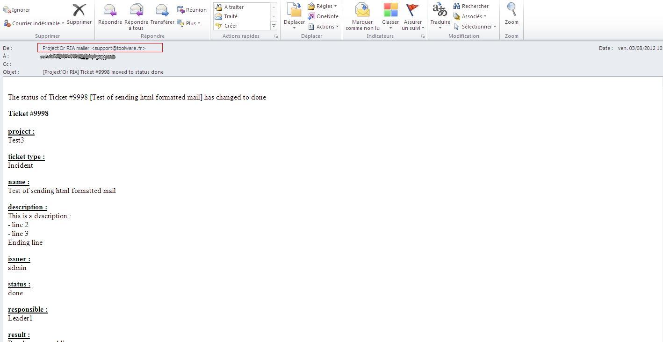This screenshot has width=663, height=342.
Task: Open the Indicateurs group dialog launcher
Action: coord(423,36)
